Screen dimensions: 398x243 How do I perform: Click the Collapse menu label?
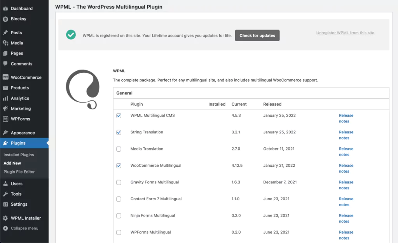24,228
